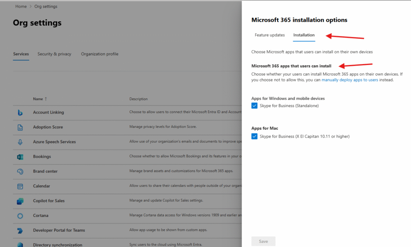Click the Cortana circle icon
This screenshot has height=247, width=411.
tap(20, 216)
